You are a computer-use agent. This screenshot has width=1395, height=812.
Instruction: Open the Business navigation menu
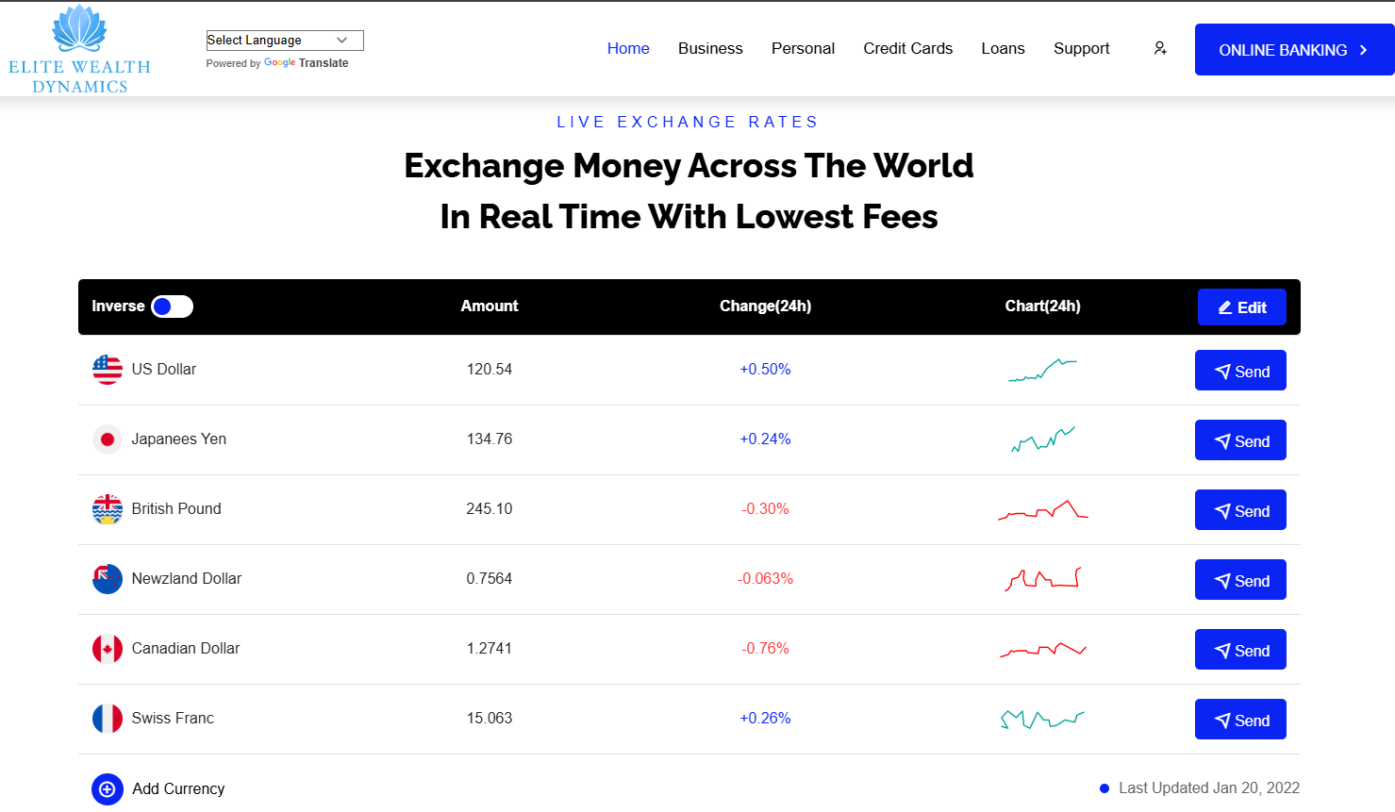point(710,48)
